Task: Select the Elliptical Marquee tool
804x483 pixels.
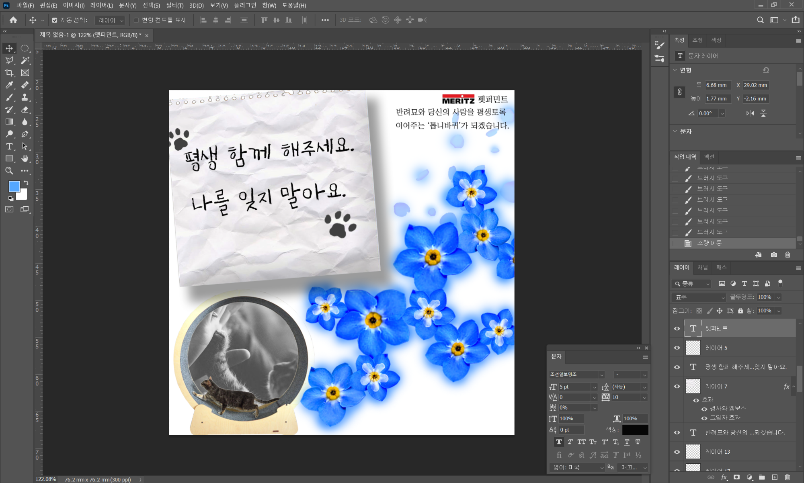Action: point(25,48)
